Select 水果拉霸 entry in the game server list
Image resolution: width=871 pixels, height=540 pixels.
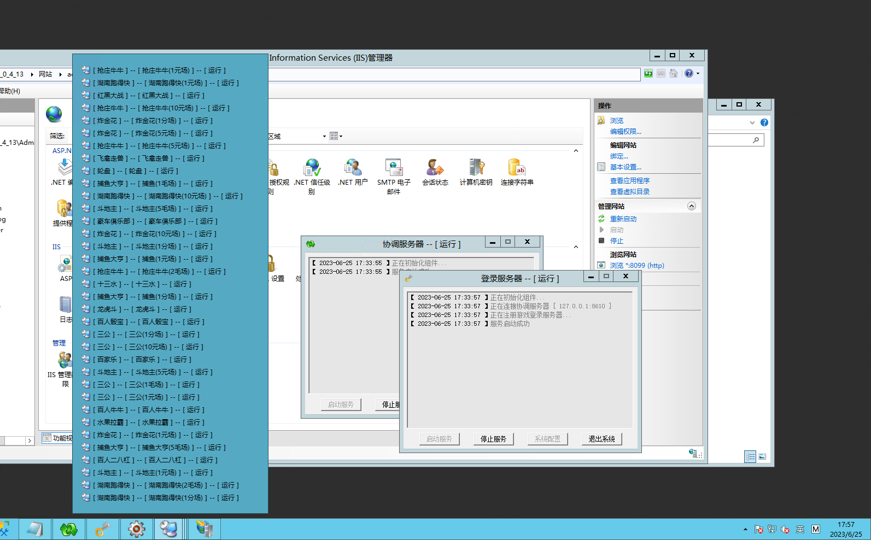coord(149,422)
